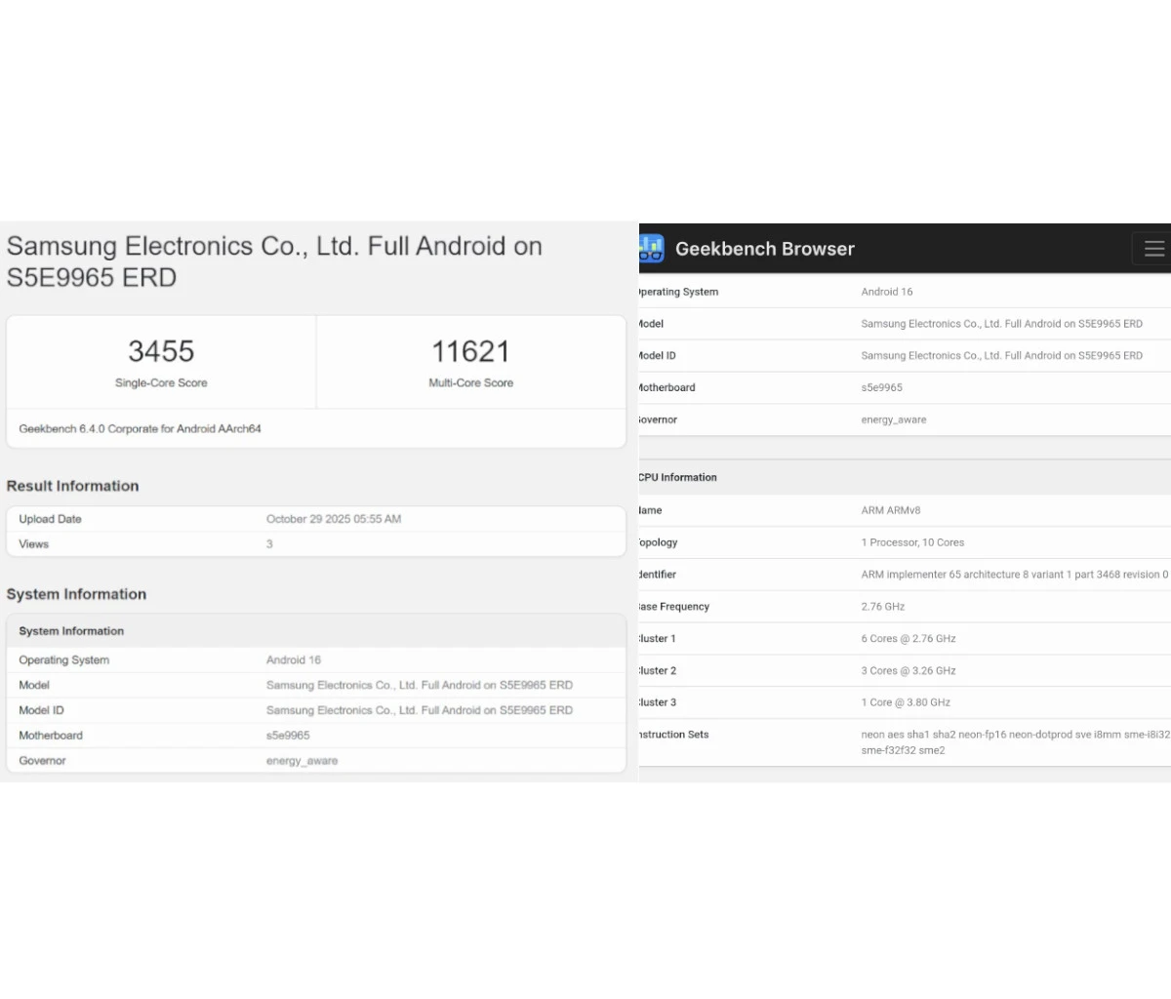Select the October 29 2025 05:55 AM value

point(334,519)
